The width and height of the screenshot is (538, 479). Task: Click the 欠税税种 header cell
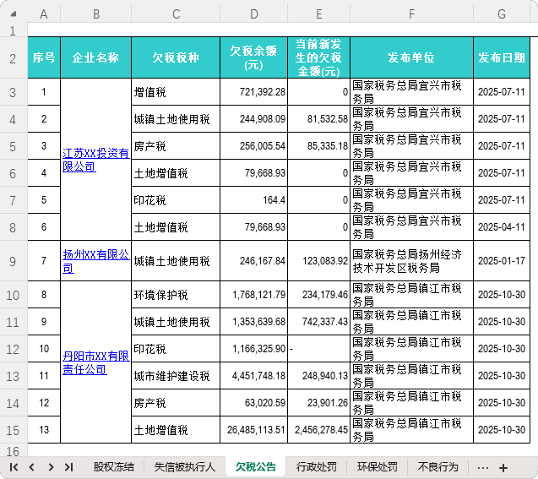pyautogui.click(x=176, y=57)
